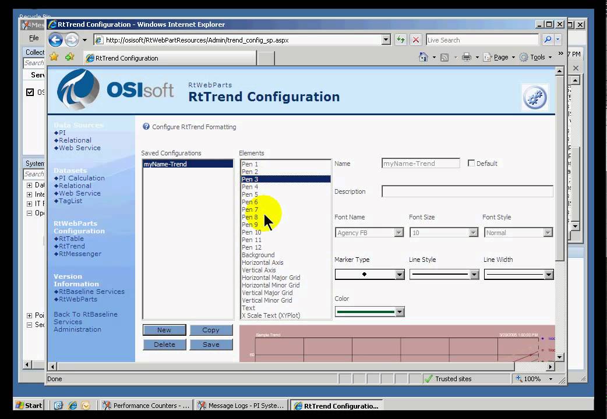Click the New button
607x419 pixels.
click(x=164, y=330)
